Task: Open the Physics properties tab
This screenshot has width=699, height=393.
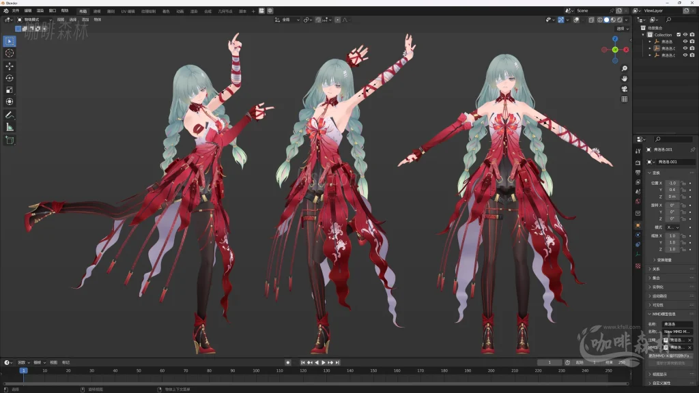Action: tap(638, 235)
